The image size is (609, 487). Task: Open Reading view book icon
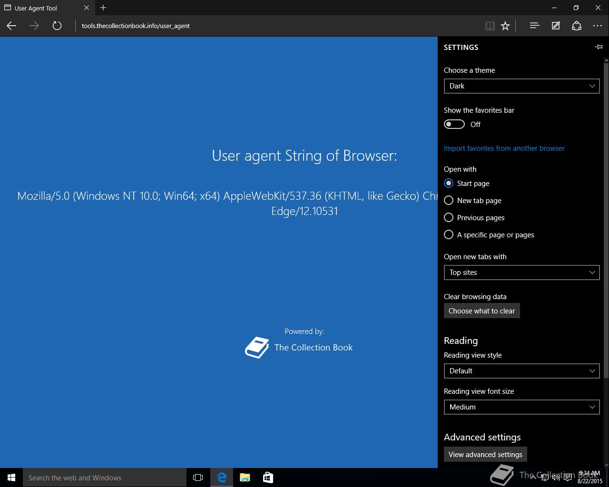(490, 26)
